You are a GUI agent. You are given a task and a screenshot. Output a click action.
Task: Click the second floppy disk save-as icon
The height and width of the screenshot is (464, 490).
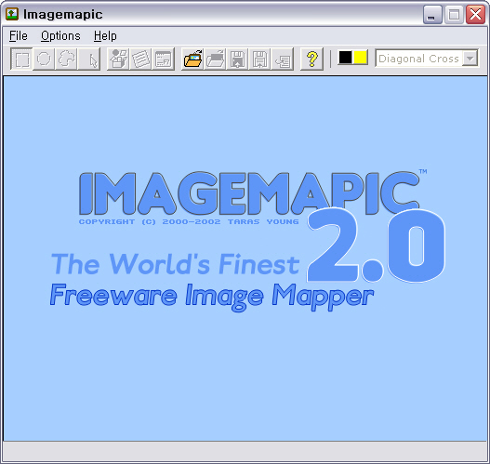(260, 59)
